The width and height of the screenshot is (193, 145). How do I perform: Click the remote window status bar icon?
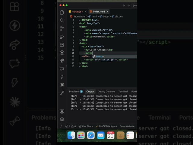click(61, 126)
